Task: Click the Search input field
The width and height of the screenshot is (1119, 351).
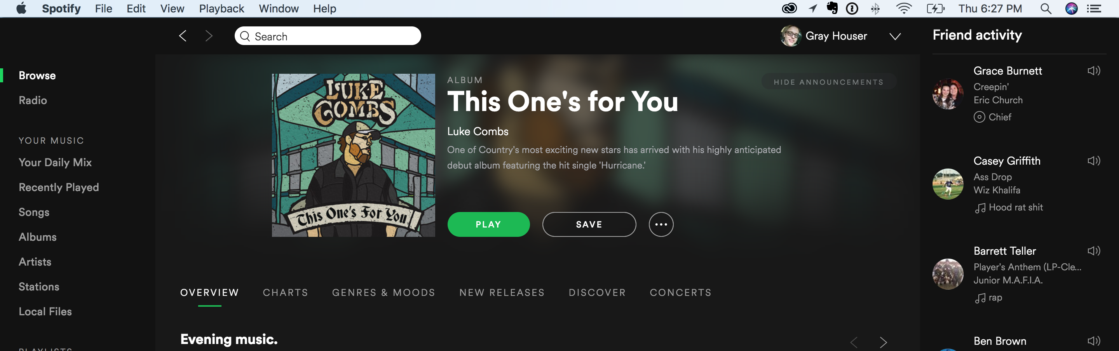Action: [328, 36]
